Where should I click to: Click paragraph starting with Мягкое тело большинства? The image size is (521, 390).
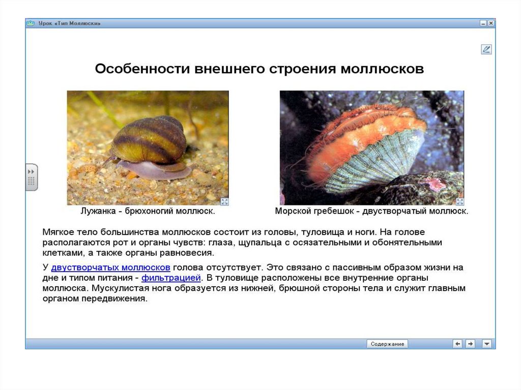(242, 242)
